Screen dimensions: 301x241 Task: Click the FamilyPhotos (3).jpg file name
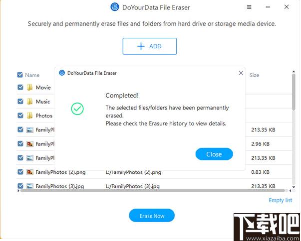(60, 186)
